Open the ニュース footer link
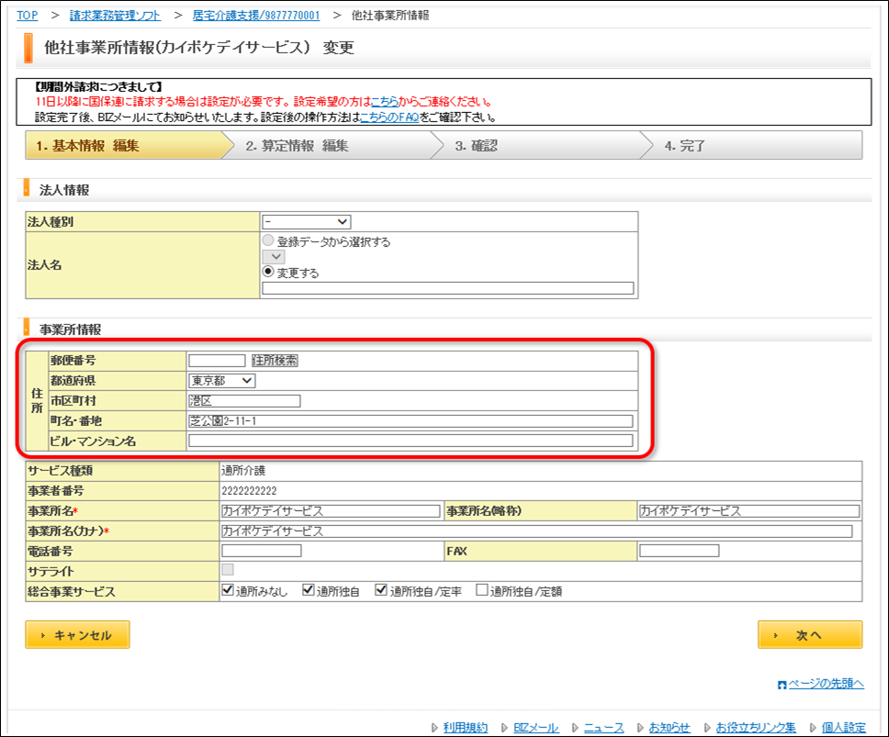Viewport: 889px width, 737px height. point(603,728)
